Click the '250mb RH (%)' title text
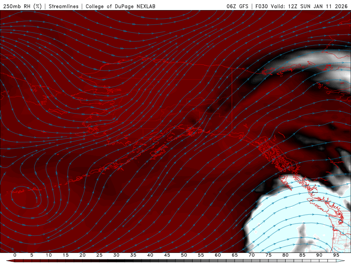The image size is (351, 263). (x=22, y=6)
